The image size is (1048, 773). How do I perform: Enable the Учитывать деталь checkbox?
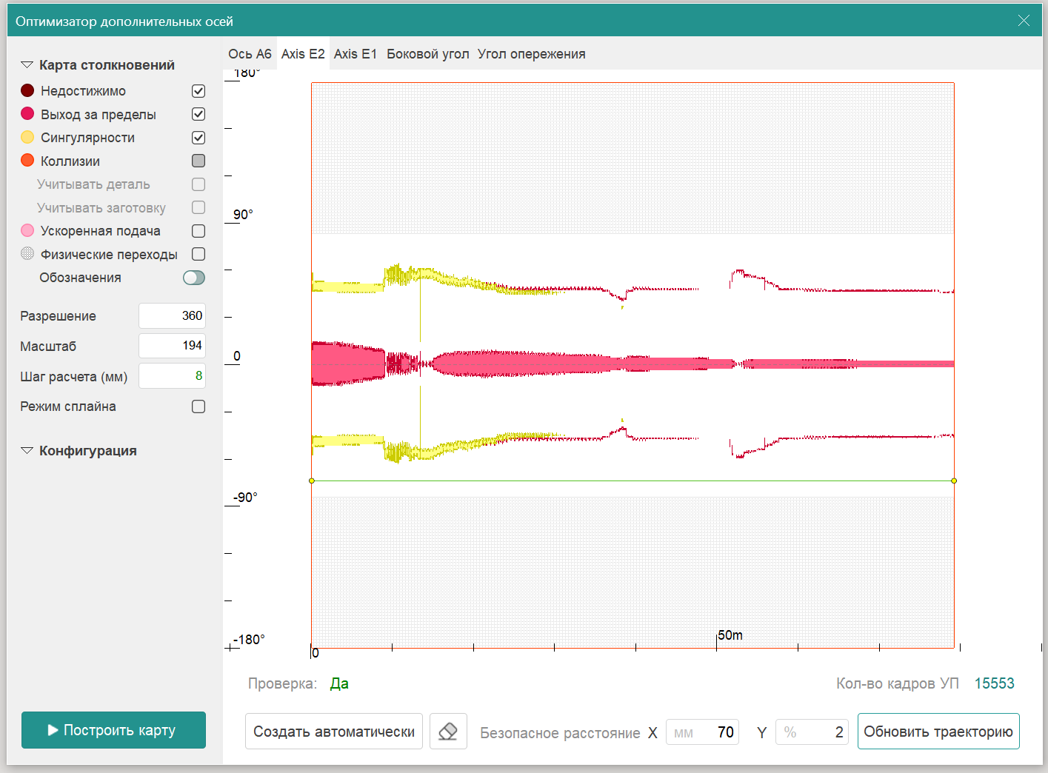(x=198, y=184)
